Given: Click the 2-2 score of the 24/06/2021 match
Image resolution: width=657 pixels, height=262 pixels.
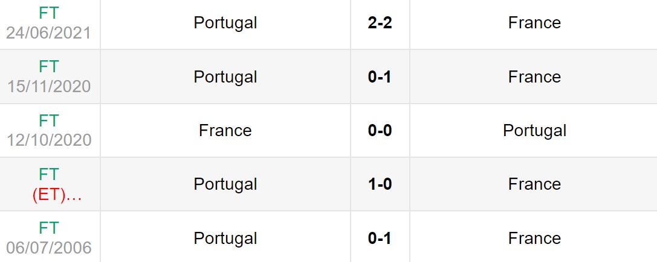Looking at the screenshot, I should (x=380, y=23).
